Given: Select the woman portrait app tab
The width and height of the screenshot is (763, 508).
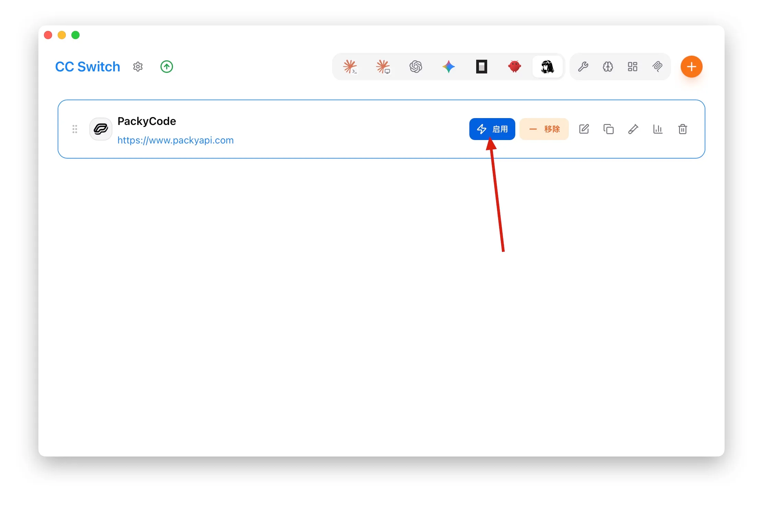Looking at the screenshot, I should [548, 67].
